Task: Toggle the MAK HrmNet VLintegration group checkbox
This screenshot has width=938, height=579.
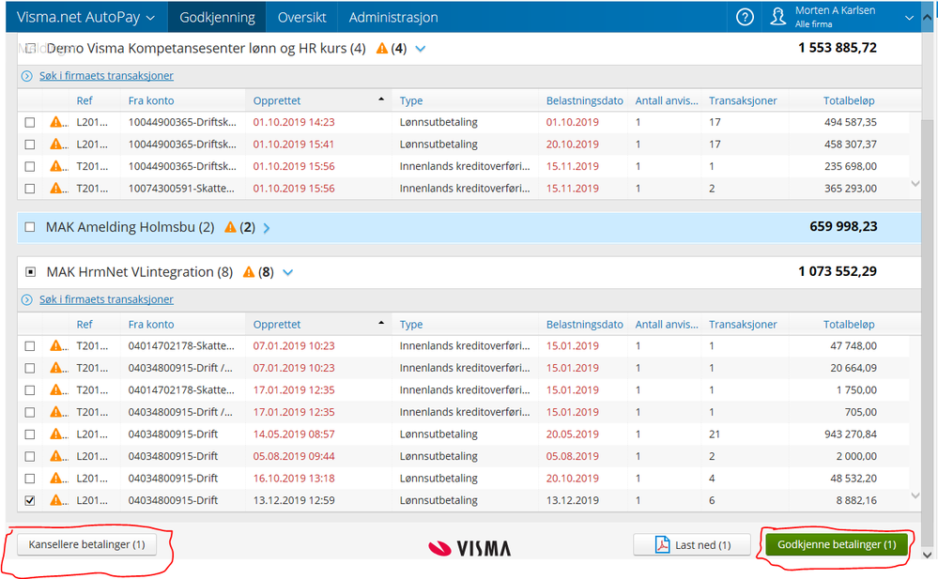Action: (30, 272)
